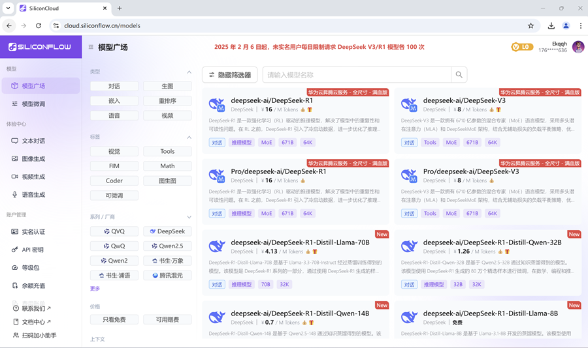Open the deepseek-ai/DeepSeek-R1 model card
588x348 pixels.
coord(271,101)
